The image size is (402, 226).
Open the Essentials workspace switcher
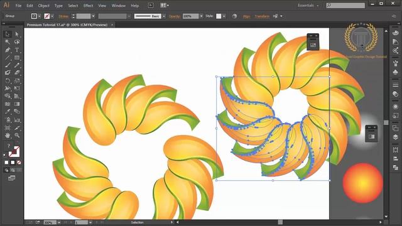[308, 6]
